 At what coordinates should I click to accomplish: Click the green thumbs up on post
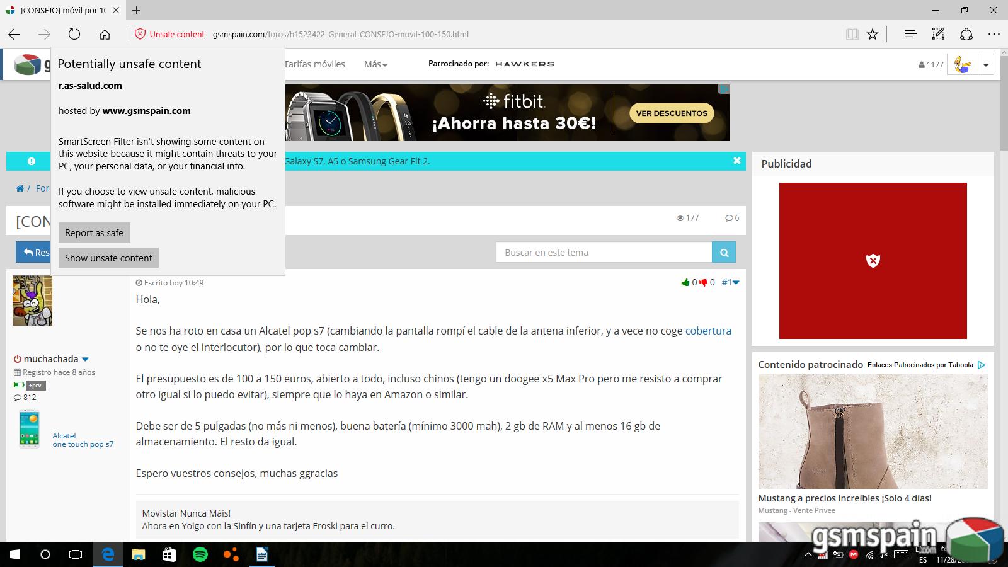pos(685,282)
